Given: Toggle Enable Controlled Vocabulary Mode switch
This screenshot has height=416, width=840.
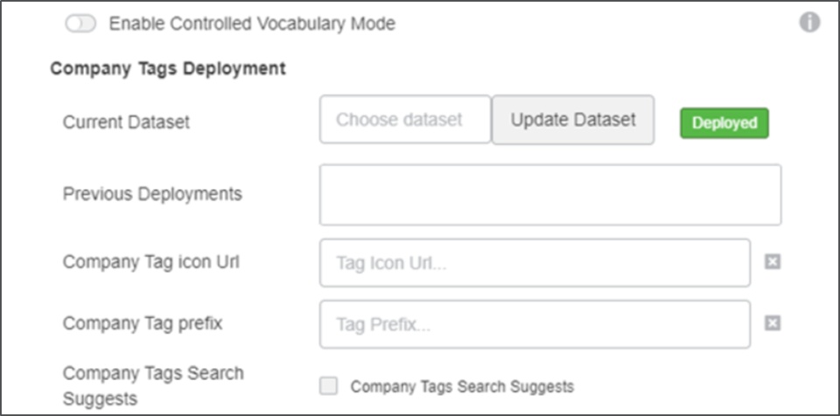Looking at the screenshot, I should (x=80, y=24).
